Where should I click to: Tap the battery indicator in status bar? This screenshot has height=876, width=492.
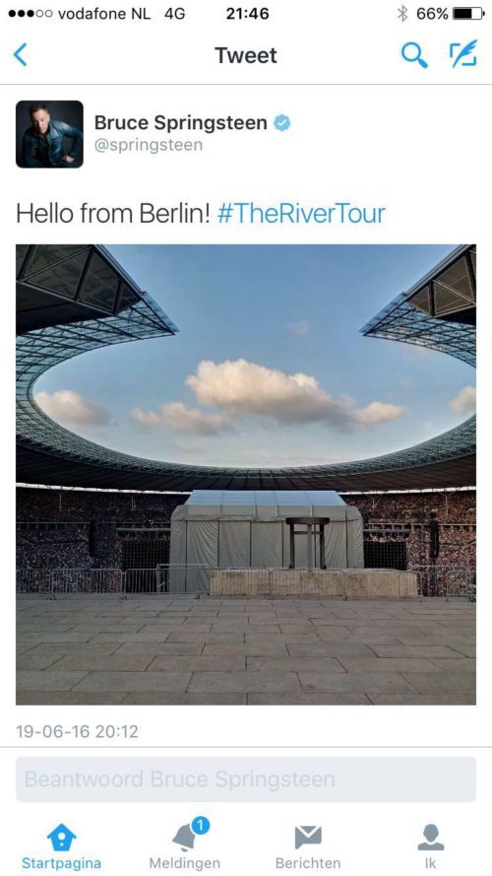(468, 14)
